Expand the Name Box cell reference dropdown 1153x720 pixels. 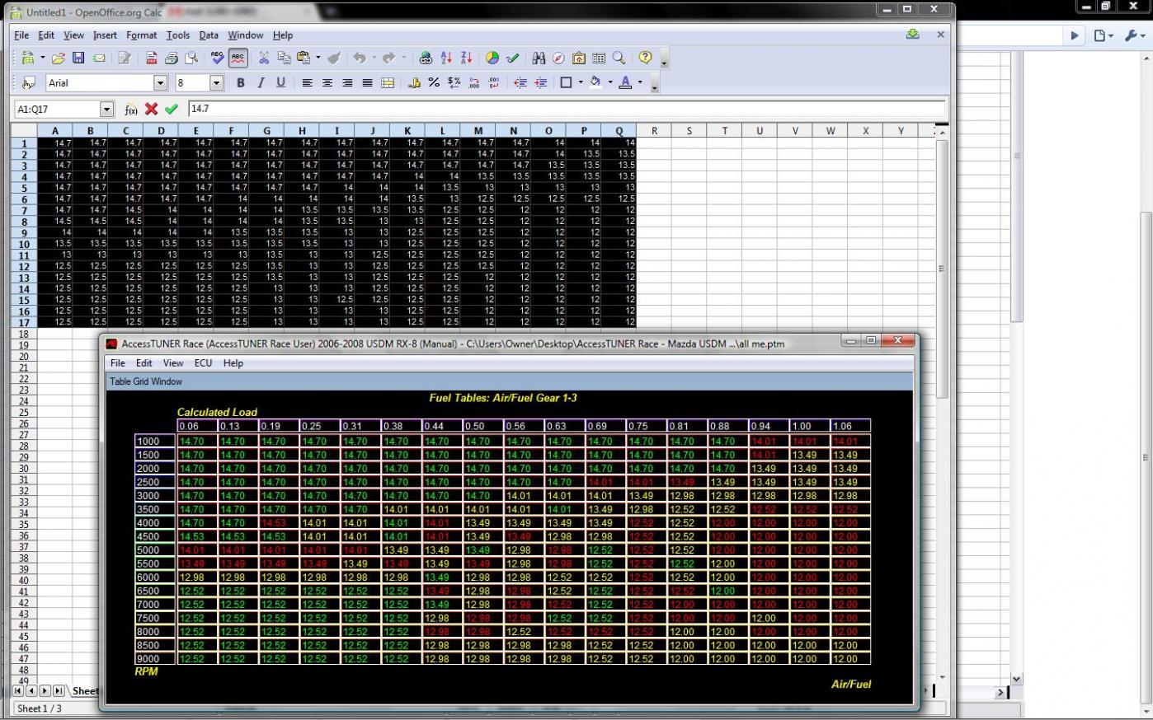click(x=106, y=110)
